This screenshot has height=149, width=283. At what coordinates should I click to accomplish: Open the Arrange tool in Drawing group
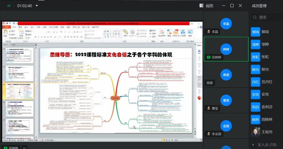[x=126, y=34]
